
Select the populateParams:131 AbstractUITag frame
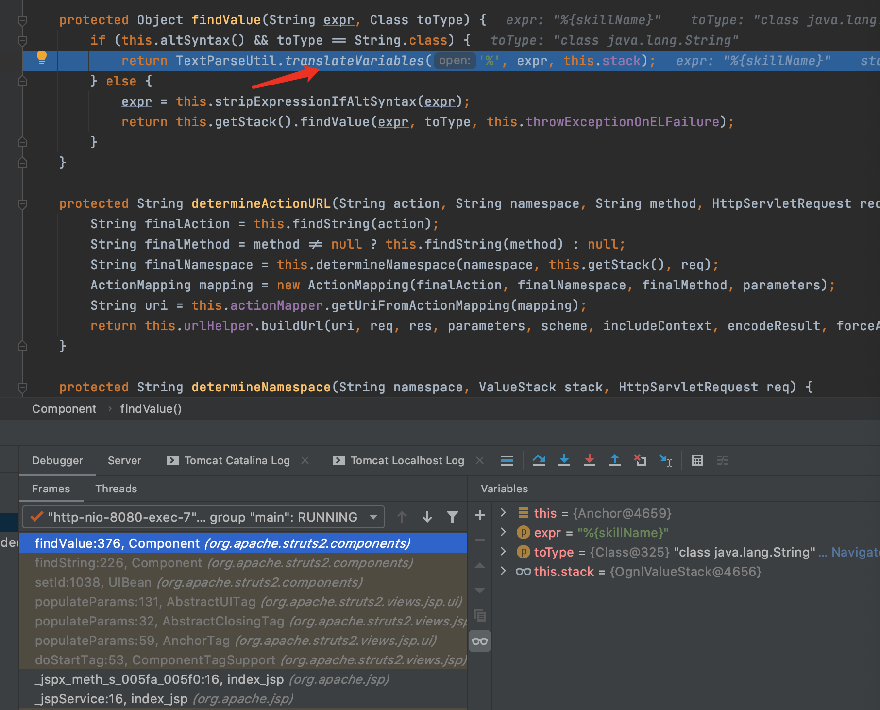point(243,601)
